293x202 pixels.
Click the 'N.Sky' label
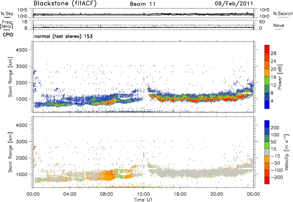point(7,13)
